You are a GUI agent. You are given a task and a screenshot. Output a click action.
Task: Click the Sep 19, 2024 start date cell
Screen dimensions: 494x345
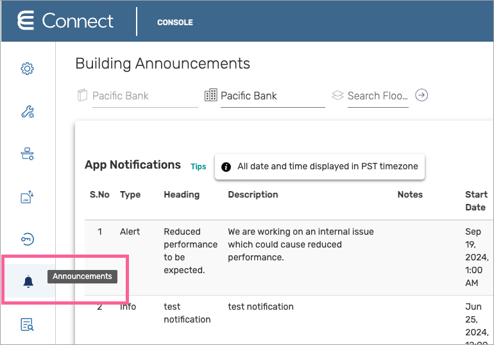(x=477, y=257)
